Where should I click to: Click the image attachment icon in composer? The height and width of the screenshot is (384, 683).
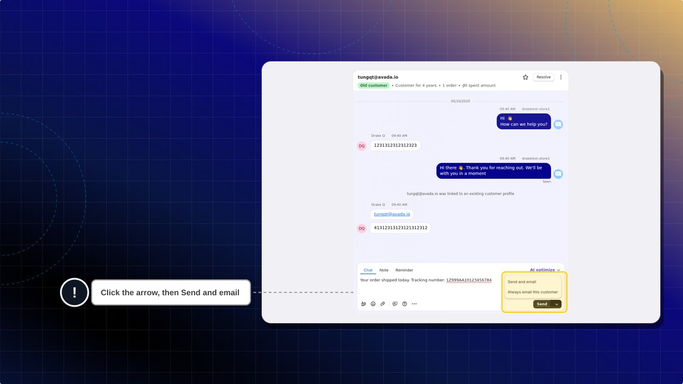364,304
